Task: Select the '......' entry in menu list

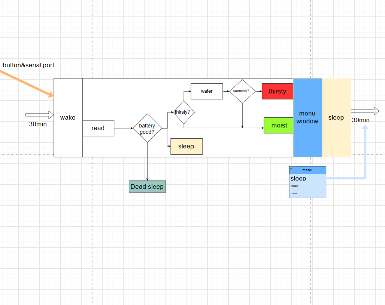Action: (x=307, y=193)
